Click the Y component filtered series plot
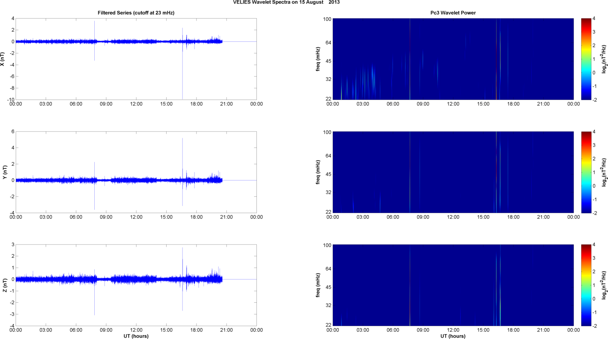Viewport: 608px width, 339px height. point(136,172)
